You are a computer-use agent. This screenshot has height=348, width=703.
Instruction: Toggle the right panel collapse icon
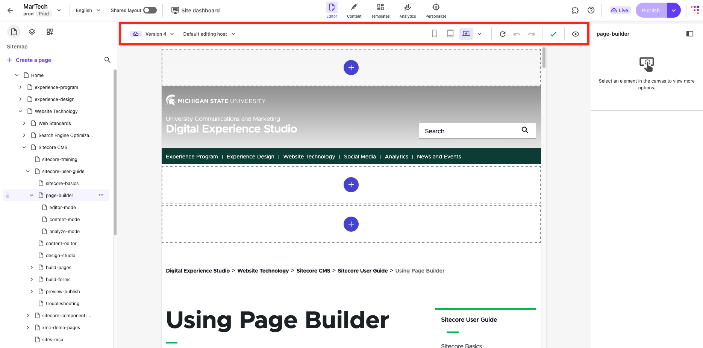(x=690, y=34)
